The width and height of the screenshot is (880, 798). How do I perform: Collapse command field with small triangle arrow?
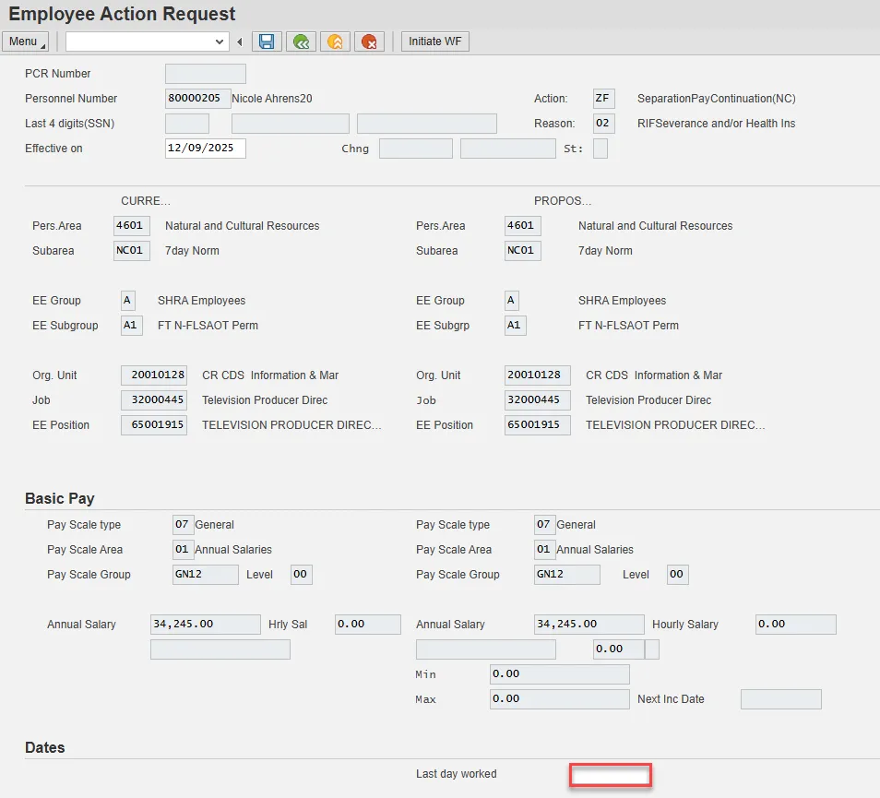click(240, 42)
